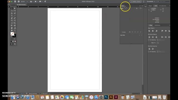Select the Rectangle shape tool

(15, 21)
